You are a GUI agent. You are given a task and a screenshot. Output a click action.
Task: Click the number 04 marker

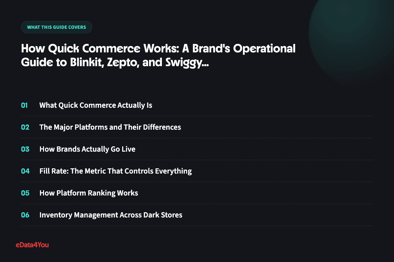click(25, 171)
